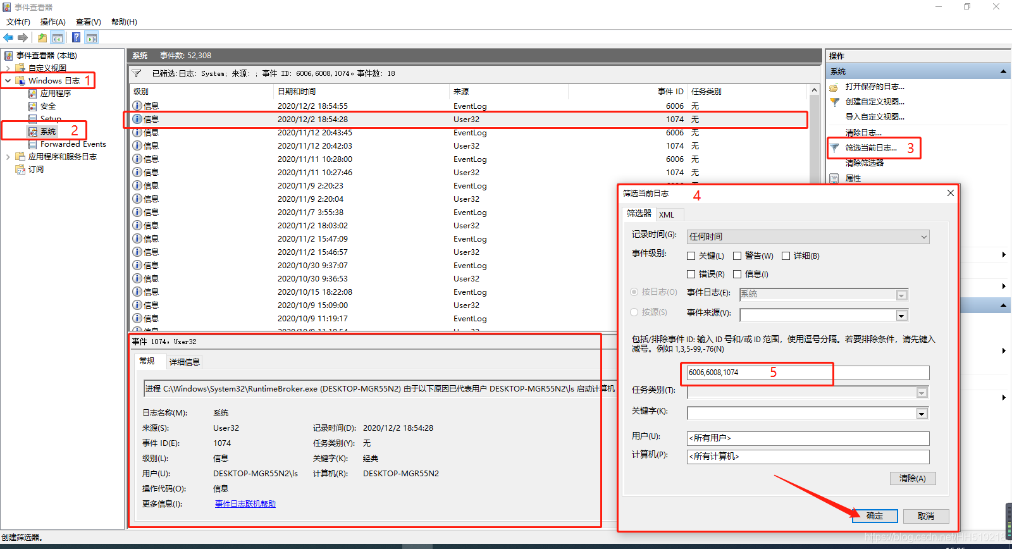Image resolution: width=1012 pixels, height=549 pixels.
Task: Expand the 应用程序和服务日志 tree node
Action: [x=8, y=156]
